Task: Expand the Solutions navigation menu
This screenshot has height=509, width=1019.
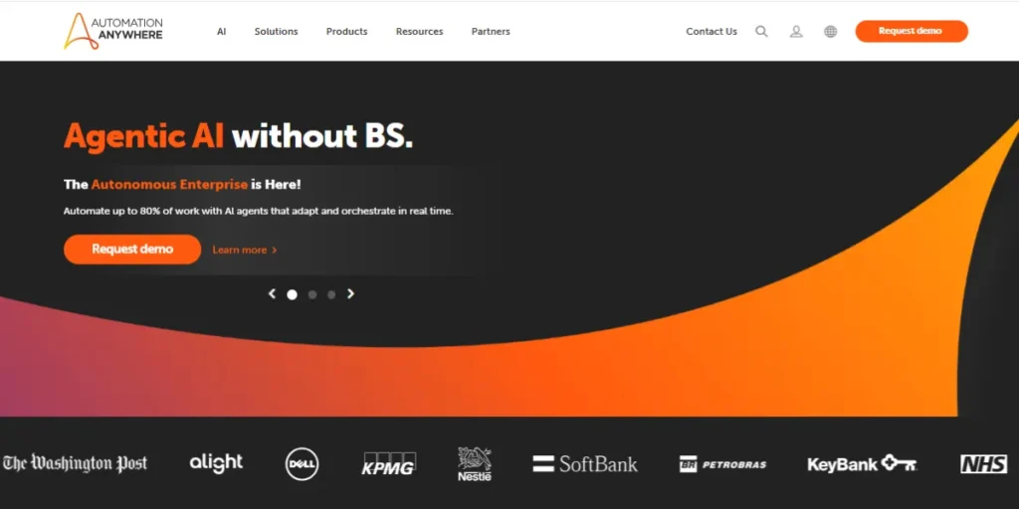Action: 276,32
